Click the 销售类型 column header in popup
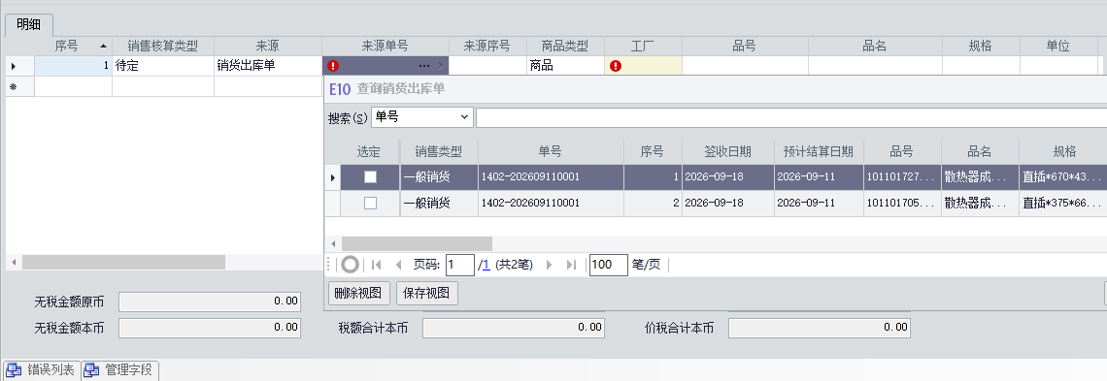Image resolution: width=1107 pixels, height=381 pixels. click(438, 151)
